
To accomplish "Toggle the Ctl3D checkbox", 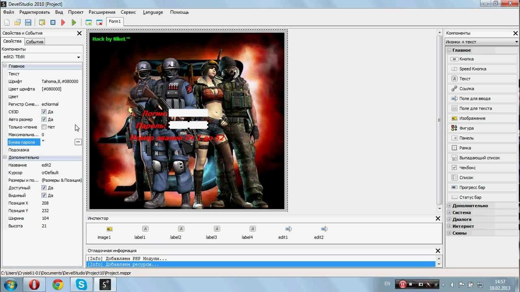I will [x=44, y=112].
